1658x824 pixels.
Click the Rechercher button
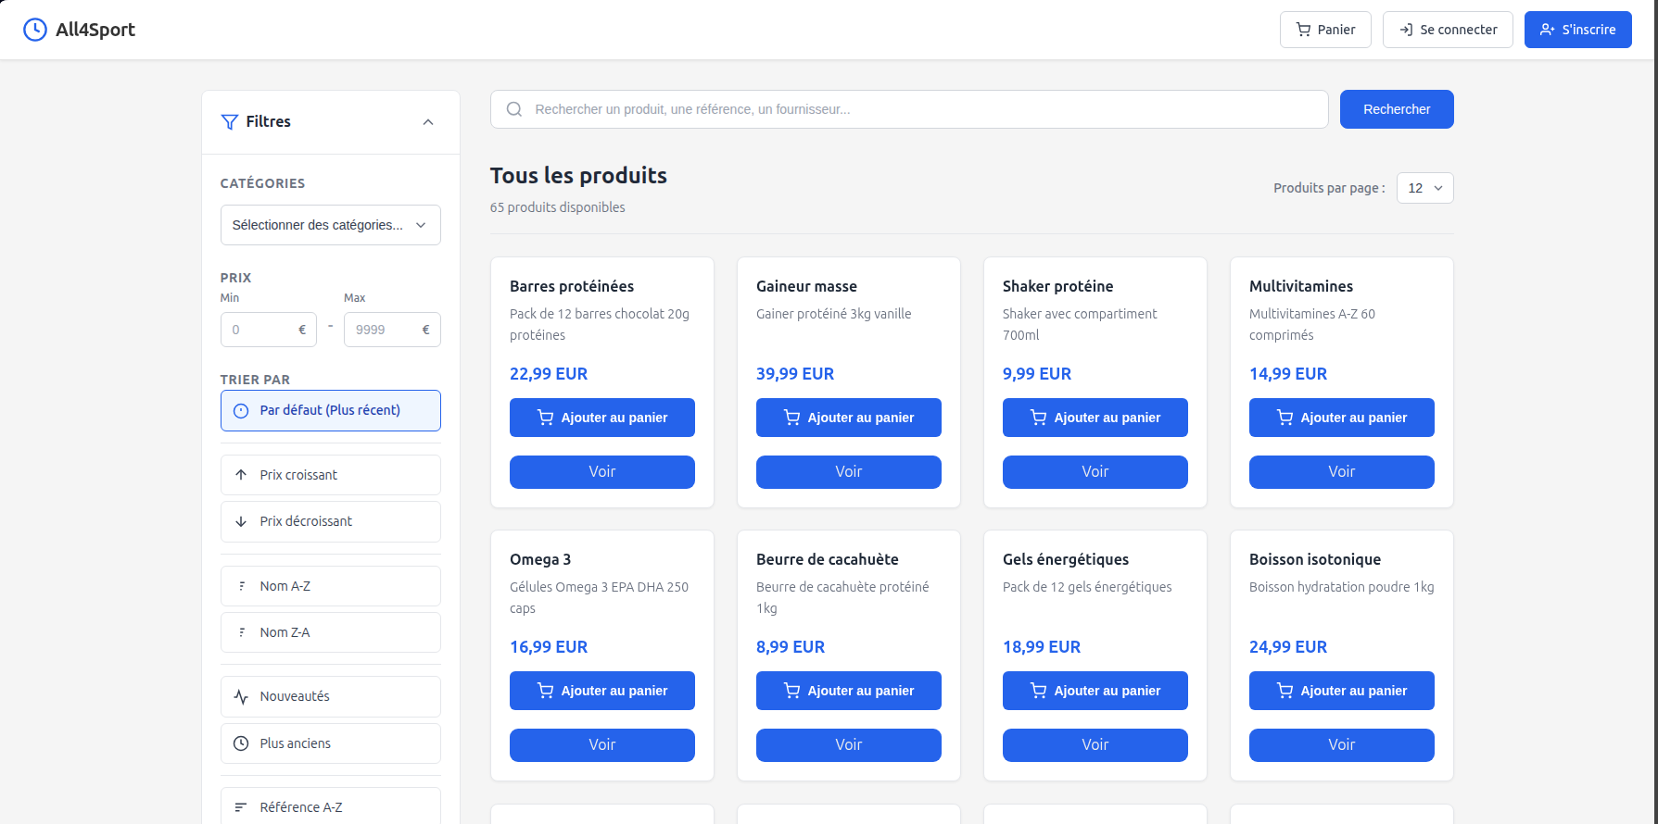[x=1396, y=109]
